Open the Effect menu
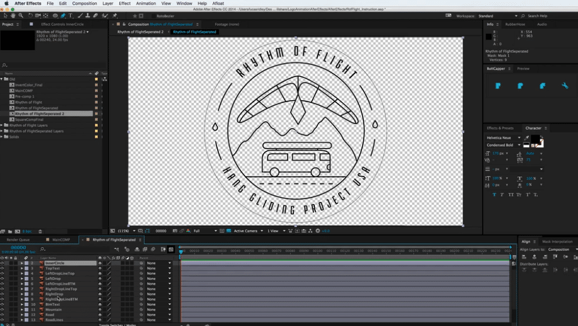 (125, 3)
